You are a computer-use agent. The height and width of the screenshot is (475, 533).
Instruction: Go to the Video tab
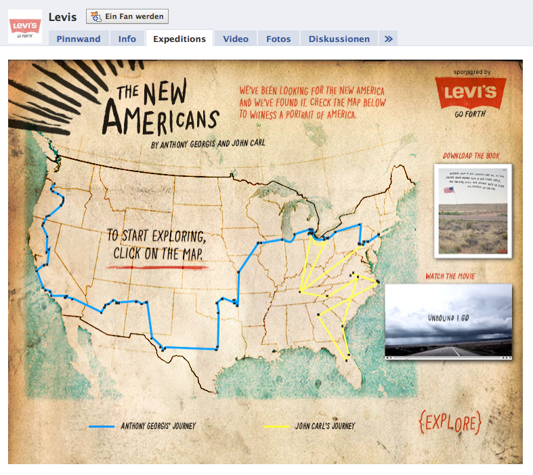[x=236, y=39]
